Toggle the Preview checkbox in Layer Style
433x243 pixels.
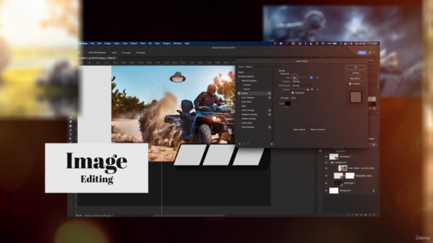coord(350,84)
